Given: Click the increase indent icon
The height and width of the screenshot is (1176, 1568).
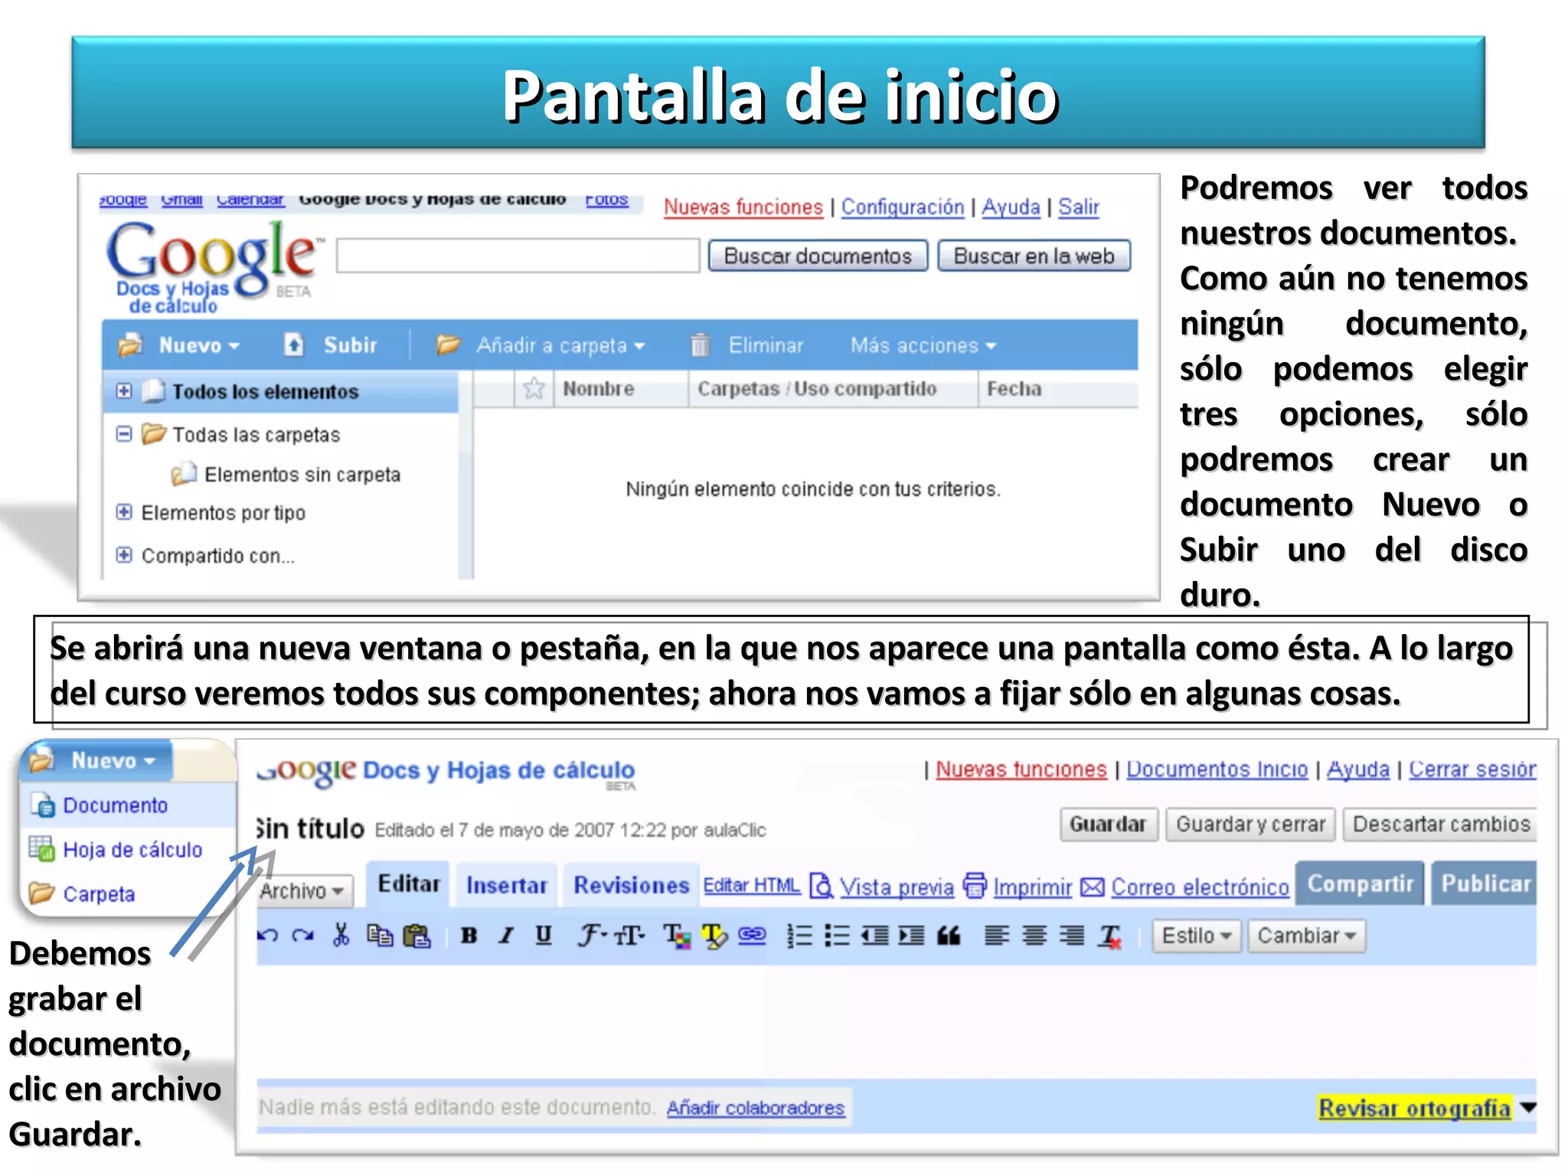Looking at the screenshot, I should 911,936.
